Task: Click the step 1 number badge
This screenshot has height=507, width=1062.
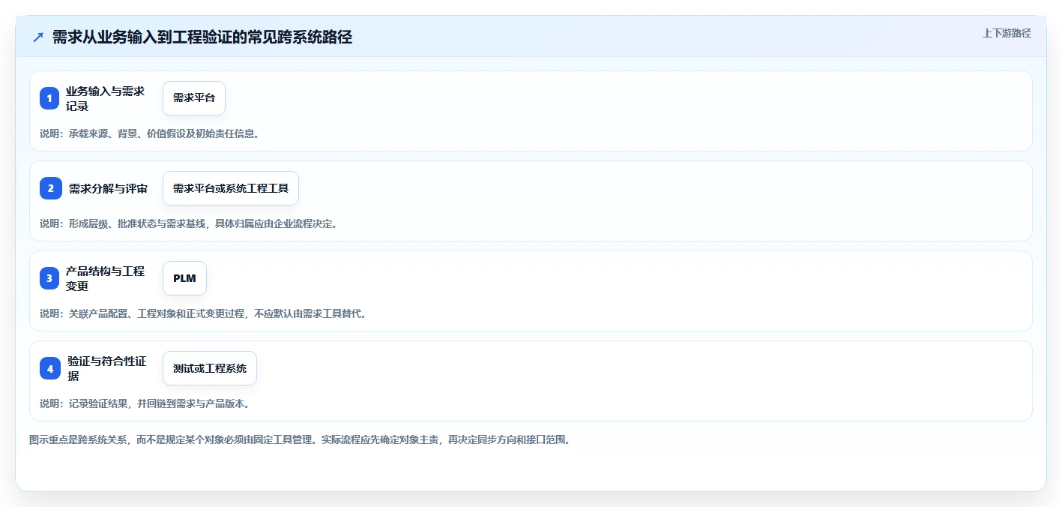Action: tap(49, 98)
